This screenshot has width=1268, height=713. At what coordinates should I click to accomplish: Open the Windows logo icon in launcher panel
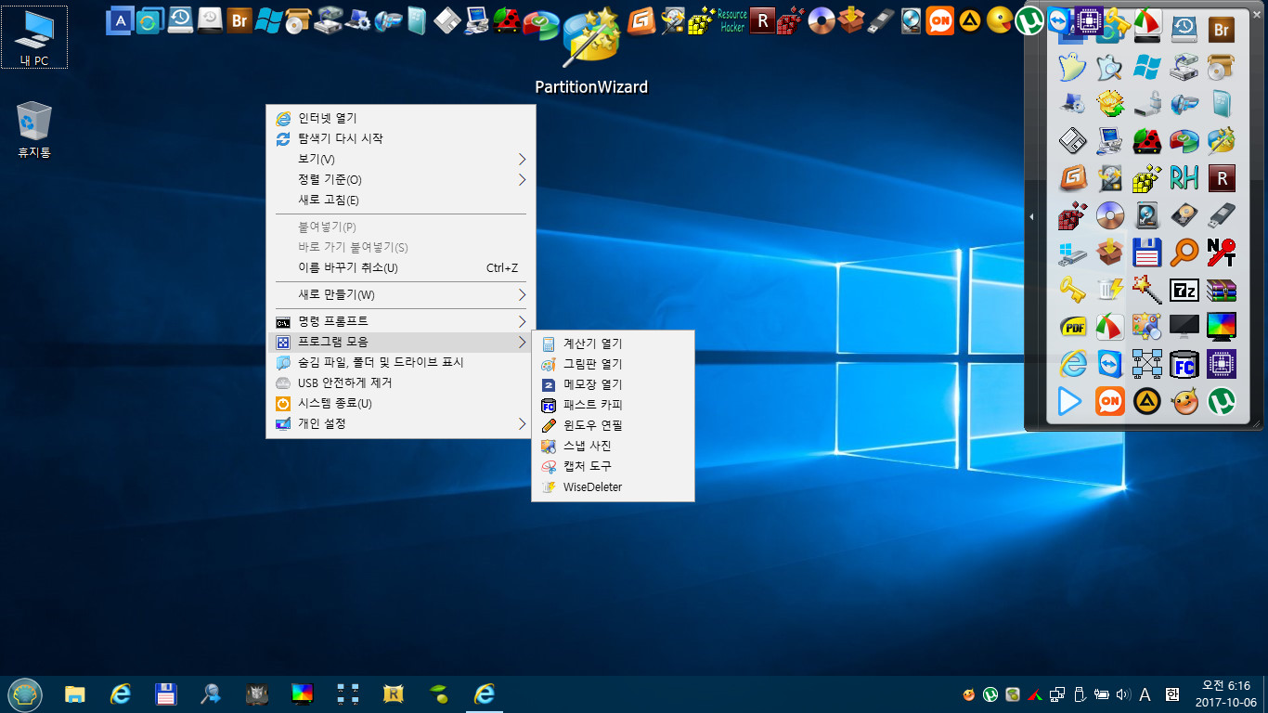tap(1147, 67)
